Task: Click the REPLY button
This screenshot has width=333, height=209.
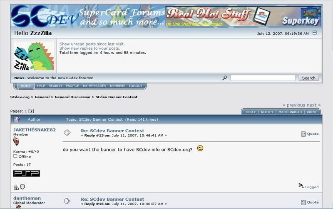Action: click(x=251, y=112)
